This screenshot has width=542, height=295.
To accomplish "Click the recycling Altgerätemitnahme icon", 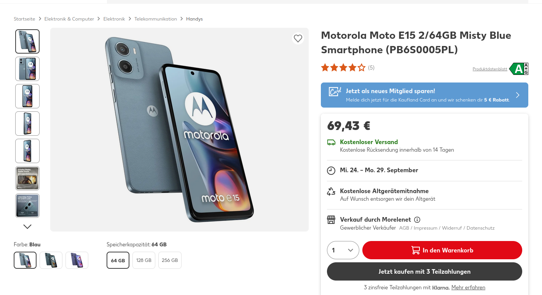I will click(x=331, y=192).
